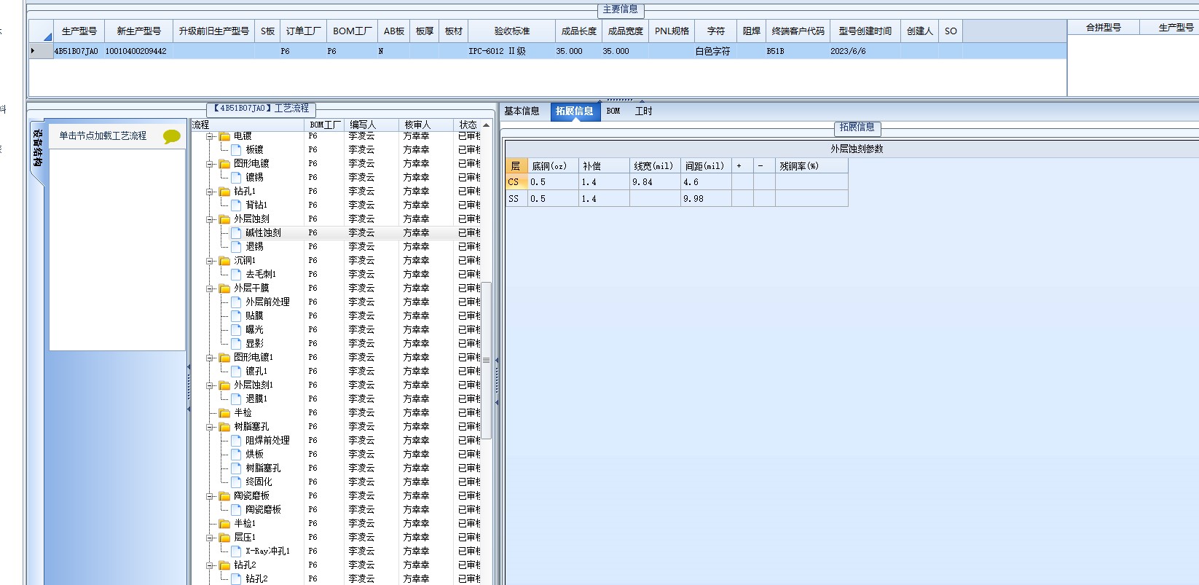Click the 沉铜1 folder icon
Viewport: 1199px width, 585px height.
pos(225,261)
